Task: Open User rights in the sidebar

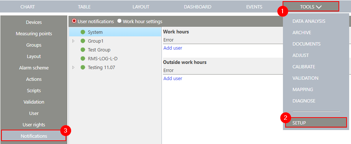Action: (34, 125)
